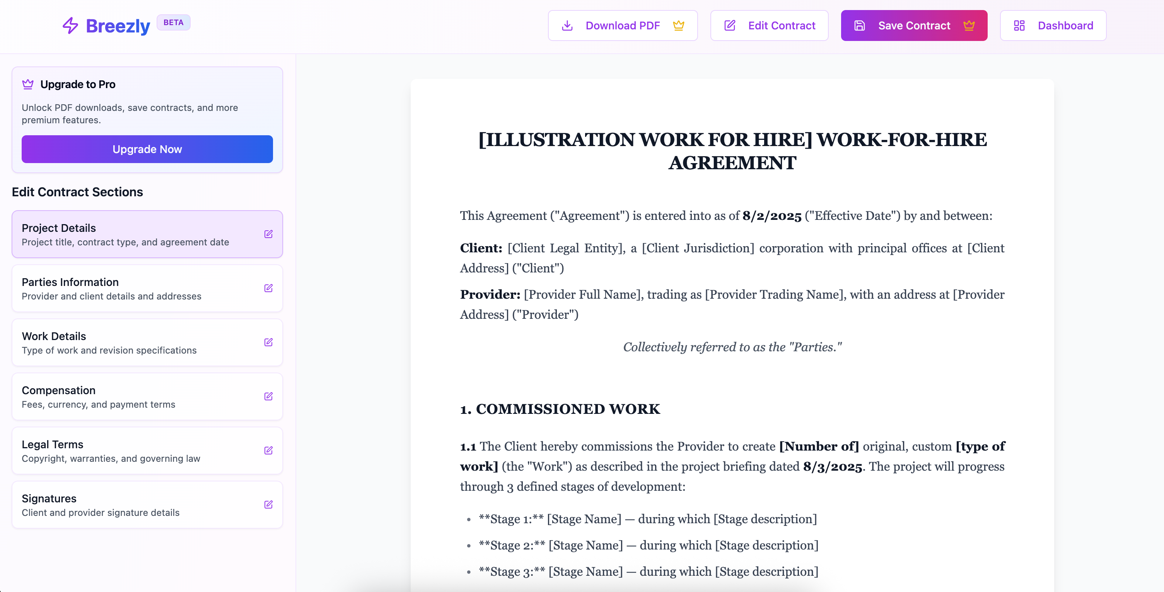Image resolution: width=1164 pixels, height=592 pixels.
Task: Click the BETA badge
Action: click(x=174, y=22)
